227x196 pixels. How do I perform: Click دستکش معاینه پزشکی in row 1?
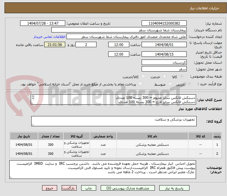click(x=152, y=145)
